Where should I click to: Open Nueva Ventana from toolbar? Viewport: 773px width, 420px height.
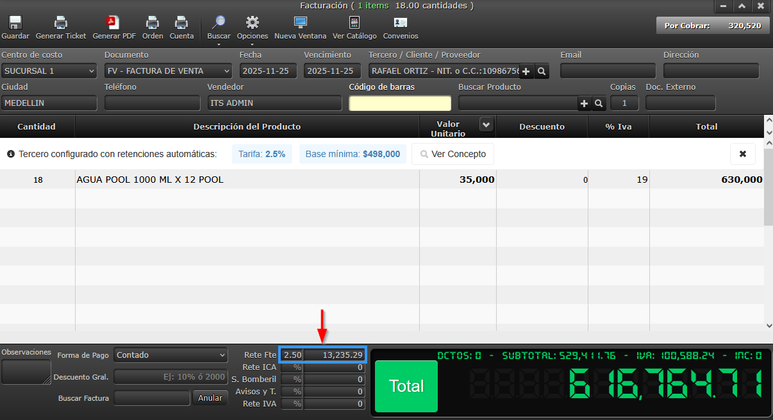[300, 23]
